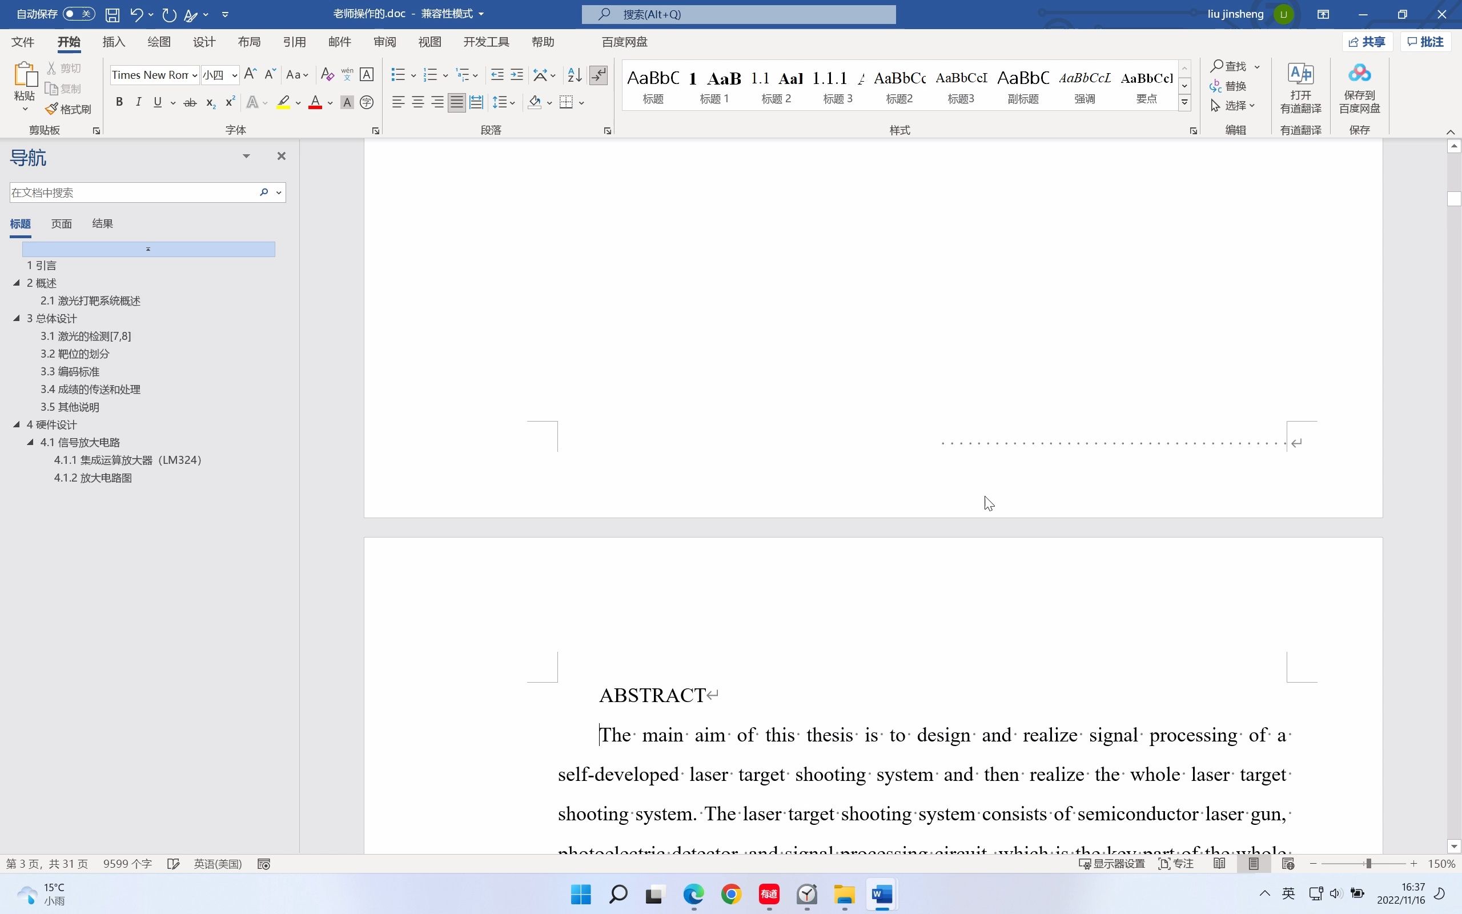Click the Sort (A-Z) paragraph icon

click(575, 75)
